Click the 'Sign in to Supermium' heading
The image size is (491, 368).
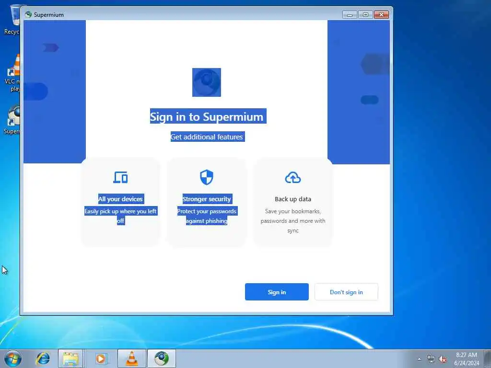click(x=207, y=116)
